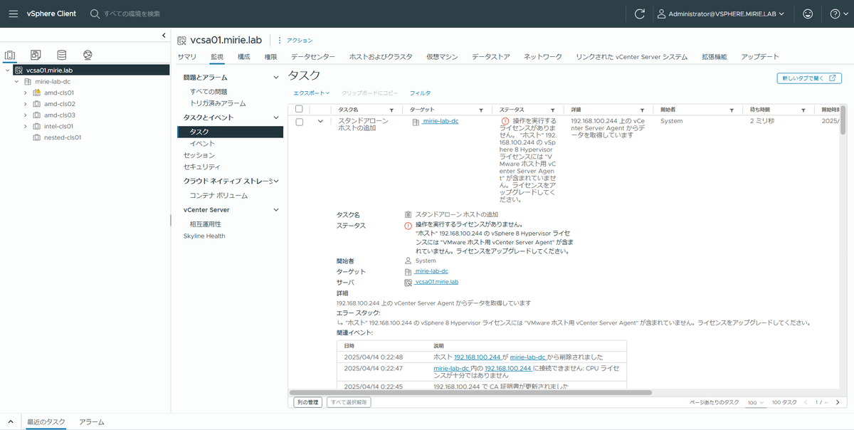Collapse the スタンドアローン ホストの追加 task row details
This screenshot has height=430, width=854.
(x=320, y=122)
